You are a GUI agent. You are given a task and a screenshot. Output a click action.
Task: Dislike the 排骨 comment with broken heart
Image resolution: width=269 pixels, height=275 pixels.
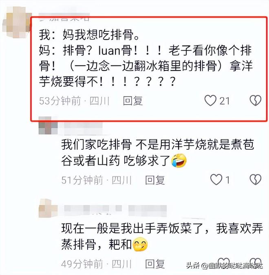point(255,100)
